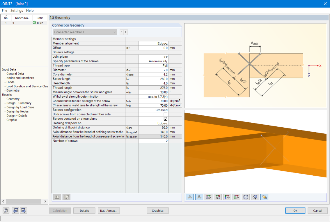Click the drill point distance value 99.0
The height and width of the screenshot is (222, 330).
click(153, 128)
